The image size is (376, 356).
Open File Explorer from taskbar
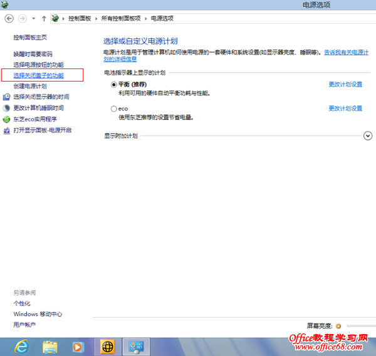point(50,347)
